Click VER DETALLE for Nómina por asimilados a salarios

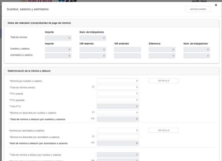[x=163, y=130]
